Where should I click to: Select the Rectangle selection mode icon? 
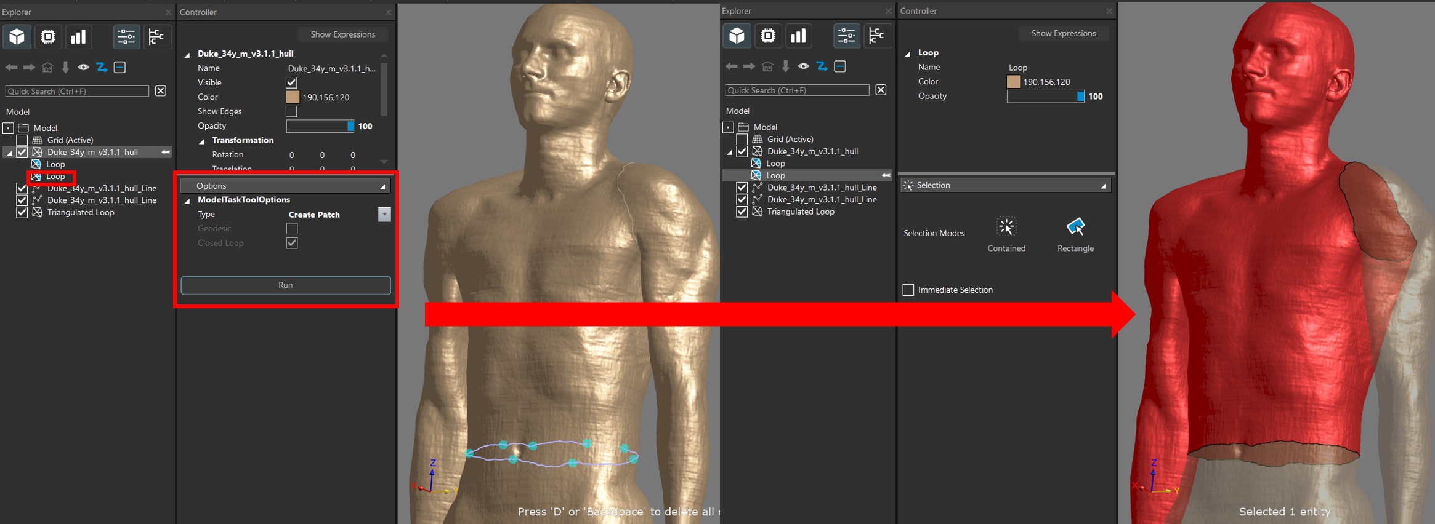(x=1075, y=227)
